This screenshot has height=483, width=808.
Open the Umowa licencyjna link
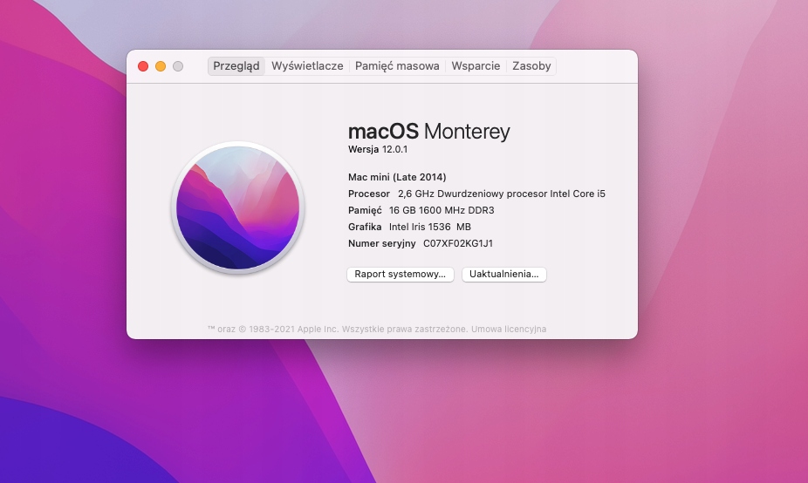(x=509, y=329)
